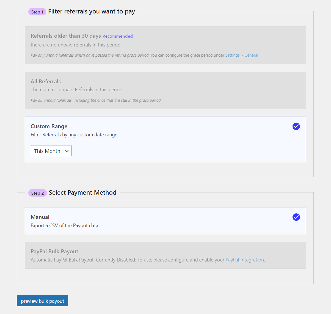
Task: Click 'there are no unpaid referrals' under 30 days
Action: click(x=76, y=45)
